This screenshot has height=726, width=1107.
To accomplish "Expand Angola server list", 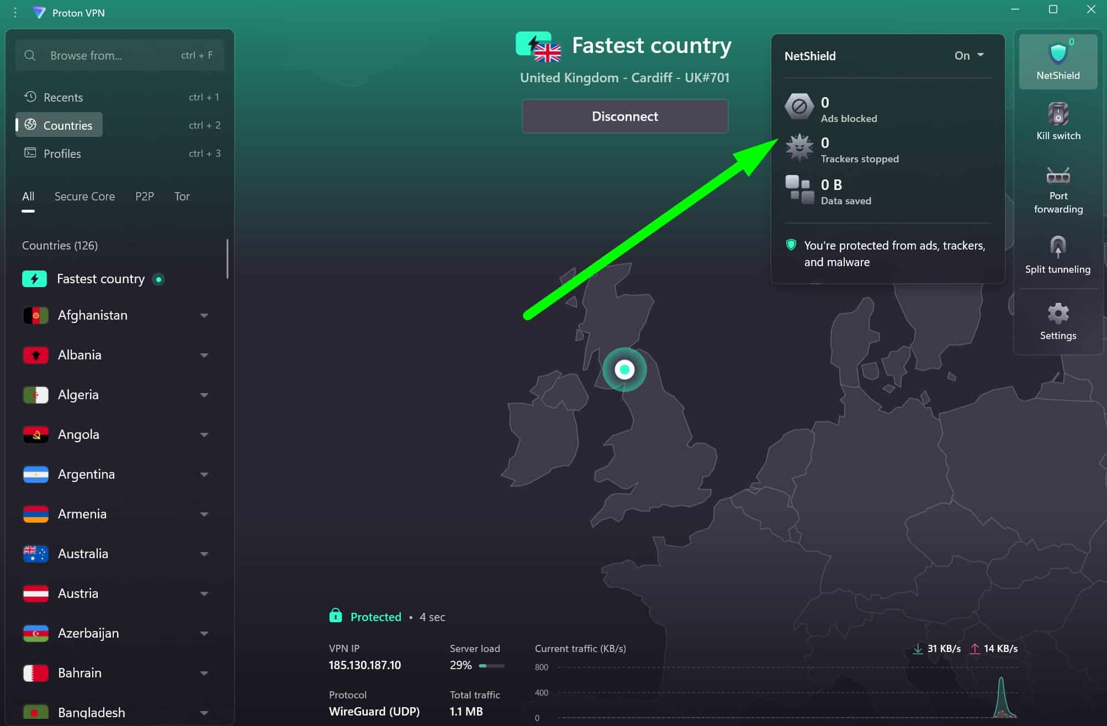I will (204, 434).
